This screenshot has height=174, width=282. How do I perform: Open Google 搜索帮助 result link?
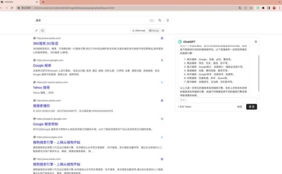click(45, 124)
